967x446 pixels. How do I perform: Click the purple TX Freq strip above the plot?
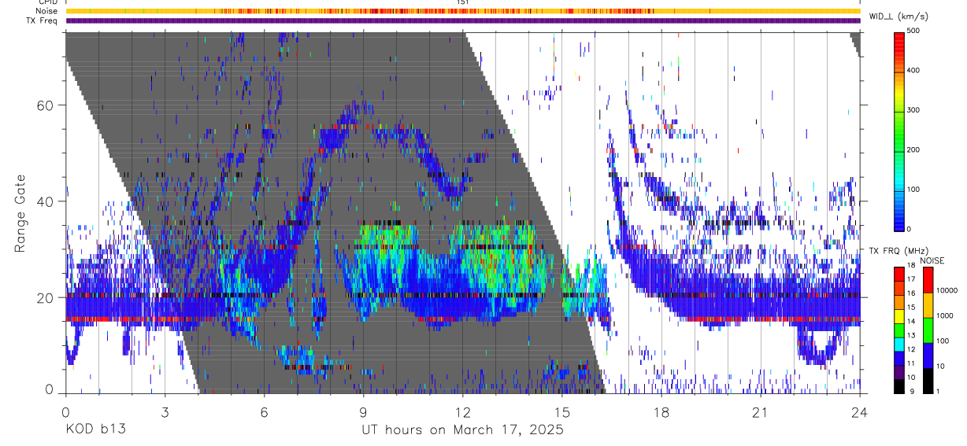click(x=463, y=20)
